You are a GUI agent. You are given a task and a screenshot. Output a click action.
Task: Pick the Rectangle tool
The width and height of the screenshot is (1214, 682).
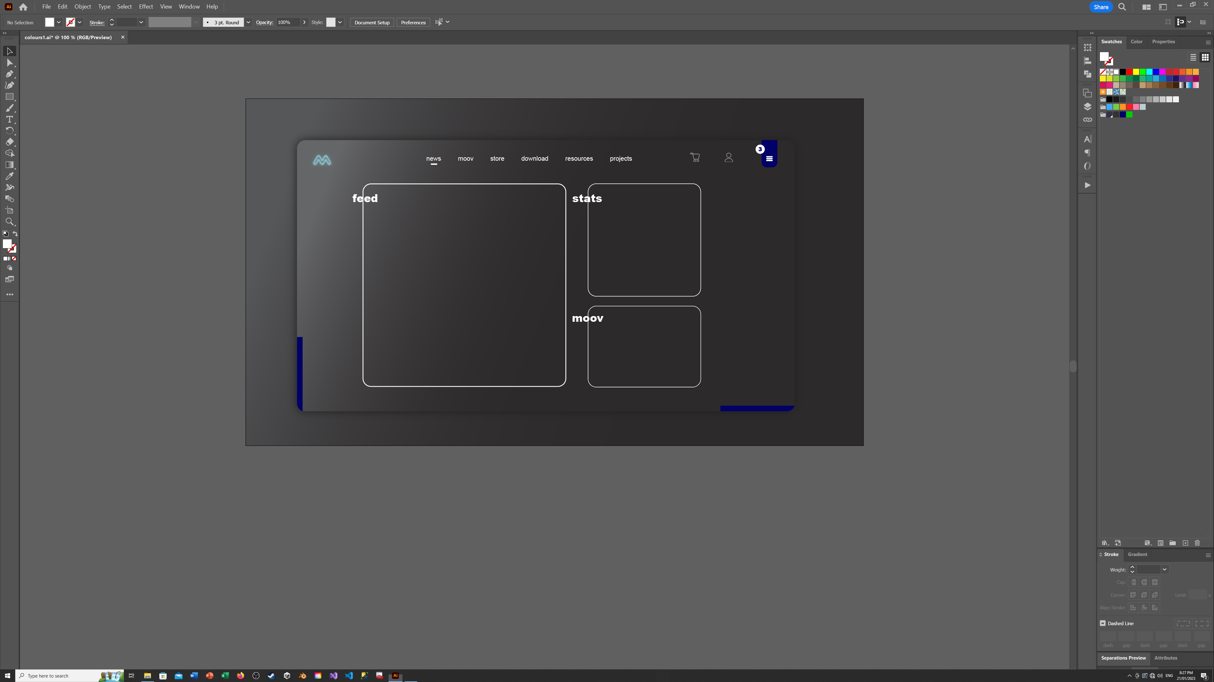[9, 97]
